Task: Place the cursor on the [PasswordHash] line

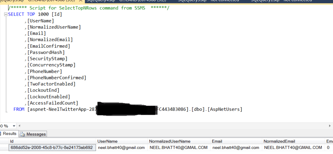Action: point(46,52)
